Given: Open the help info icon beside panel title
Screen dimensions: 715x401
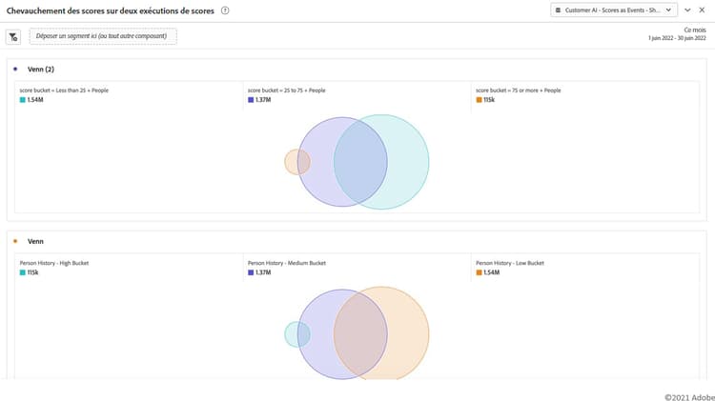Looking at the screenshot, I should pos(225,10).
